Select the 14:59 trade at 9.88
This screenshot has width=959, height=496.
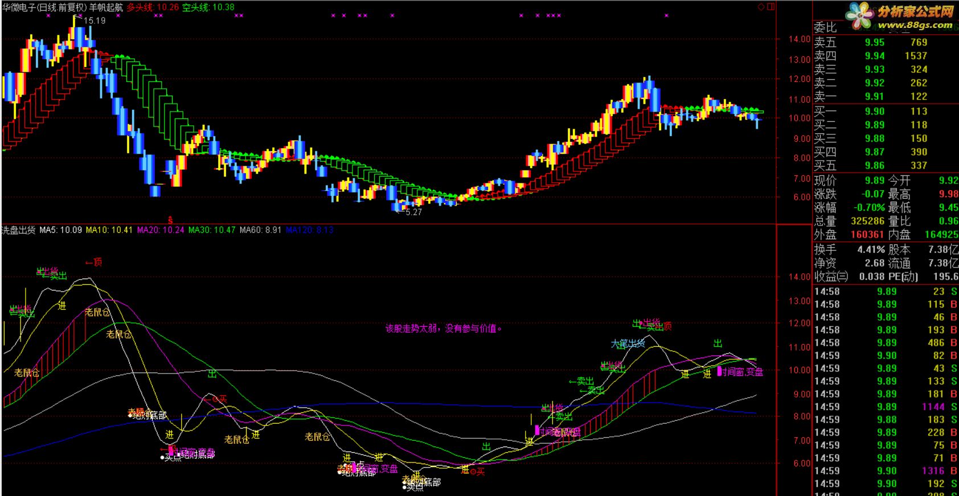pyautogui.click(x=886, y=420)
